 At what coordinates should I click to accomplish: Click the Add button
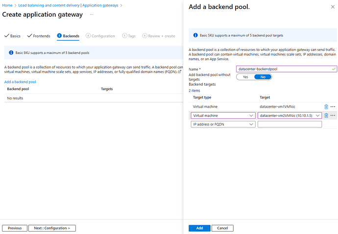coord(199,228)
